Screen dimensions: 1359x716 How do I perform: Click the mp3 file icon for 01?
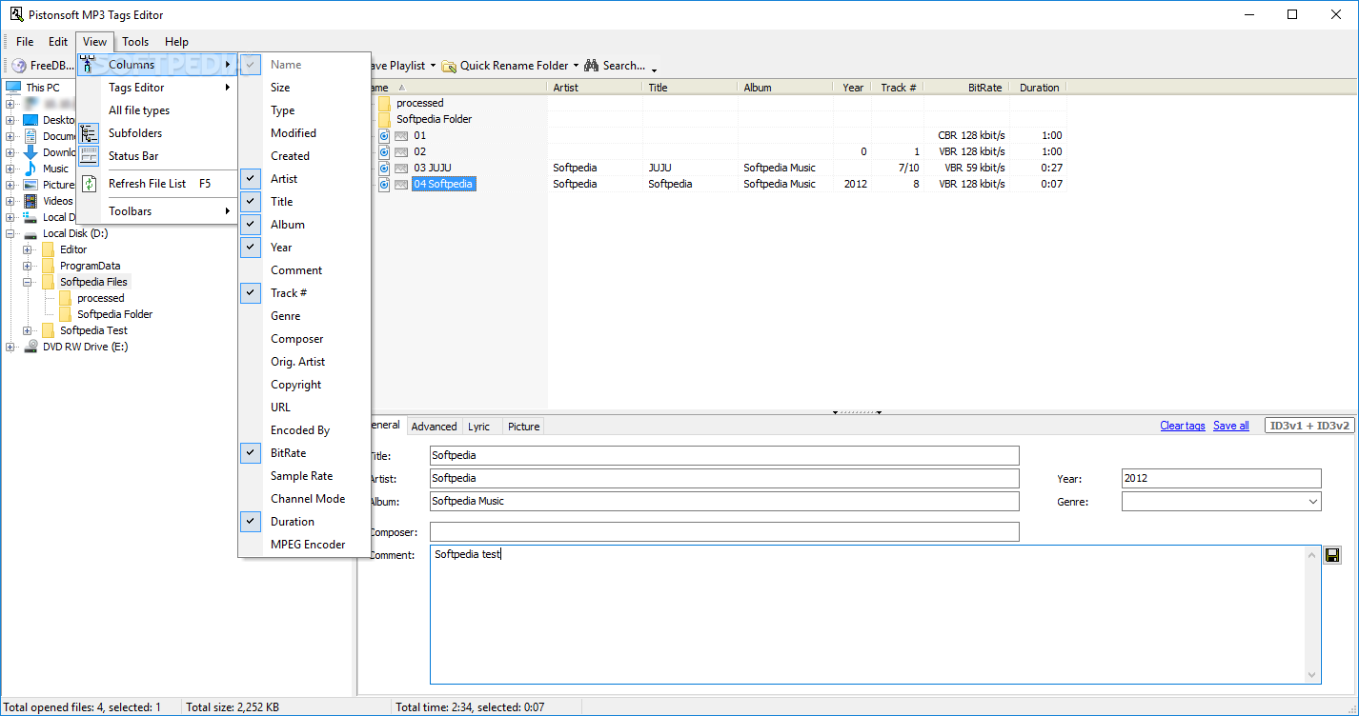click(x=384, y=135)
